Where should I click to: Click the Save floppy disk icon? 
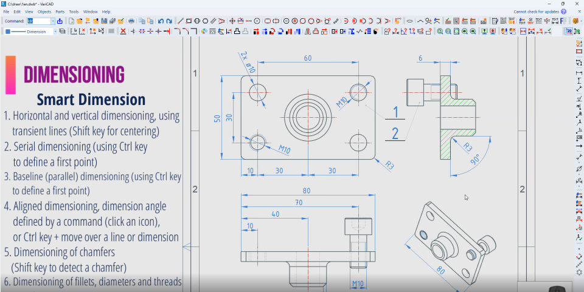pos(104,21)
